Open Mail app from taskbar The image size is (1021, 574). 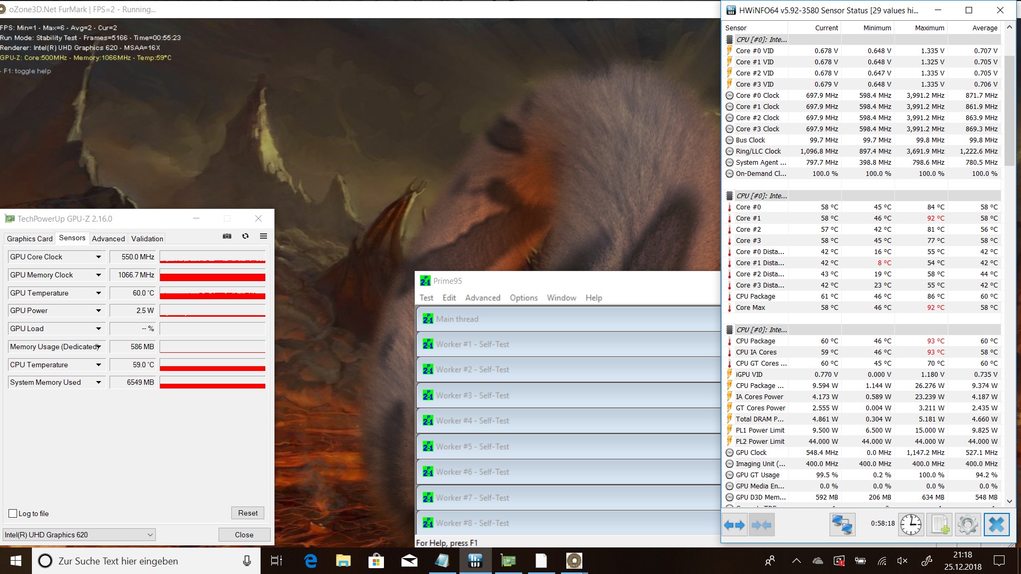tap(409, 561)
